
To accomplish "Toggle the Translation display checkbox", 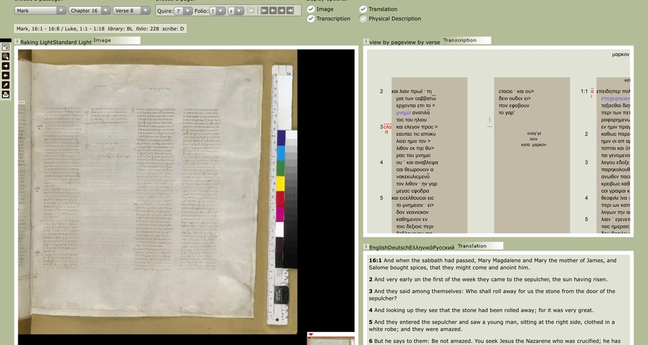I will coord(363,9).
